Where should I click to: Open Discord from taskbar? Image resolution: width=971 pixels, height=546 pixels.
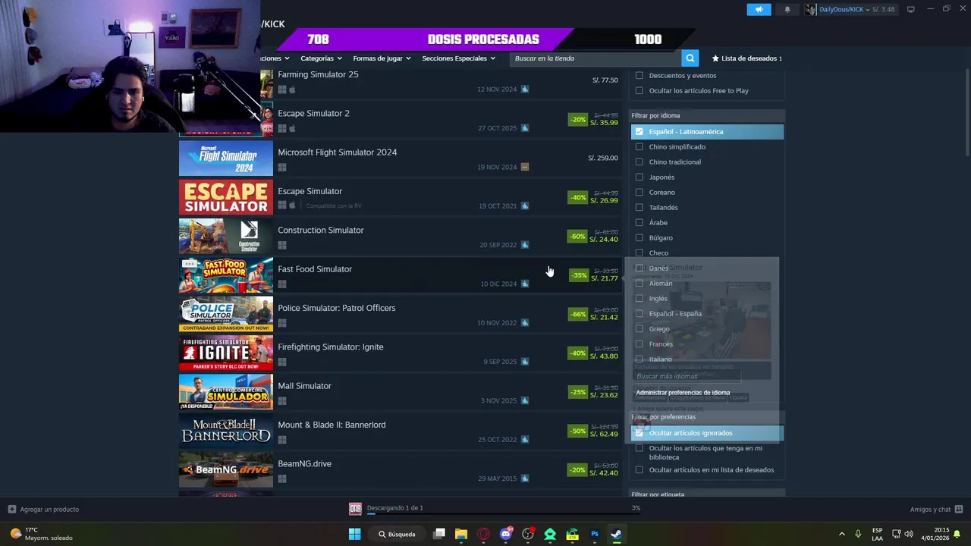point(506,534)
